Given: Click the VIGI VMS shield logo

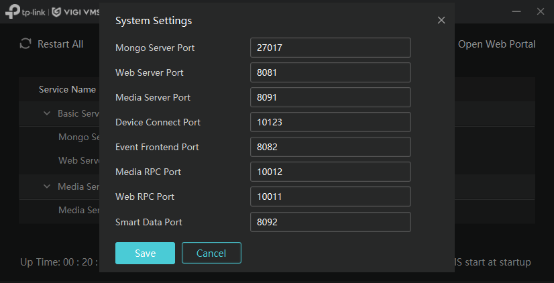Looking at the screenshot, I should [x=57, y=12].
